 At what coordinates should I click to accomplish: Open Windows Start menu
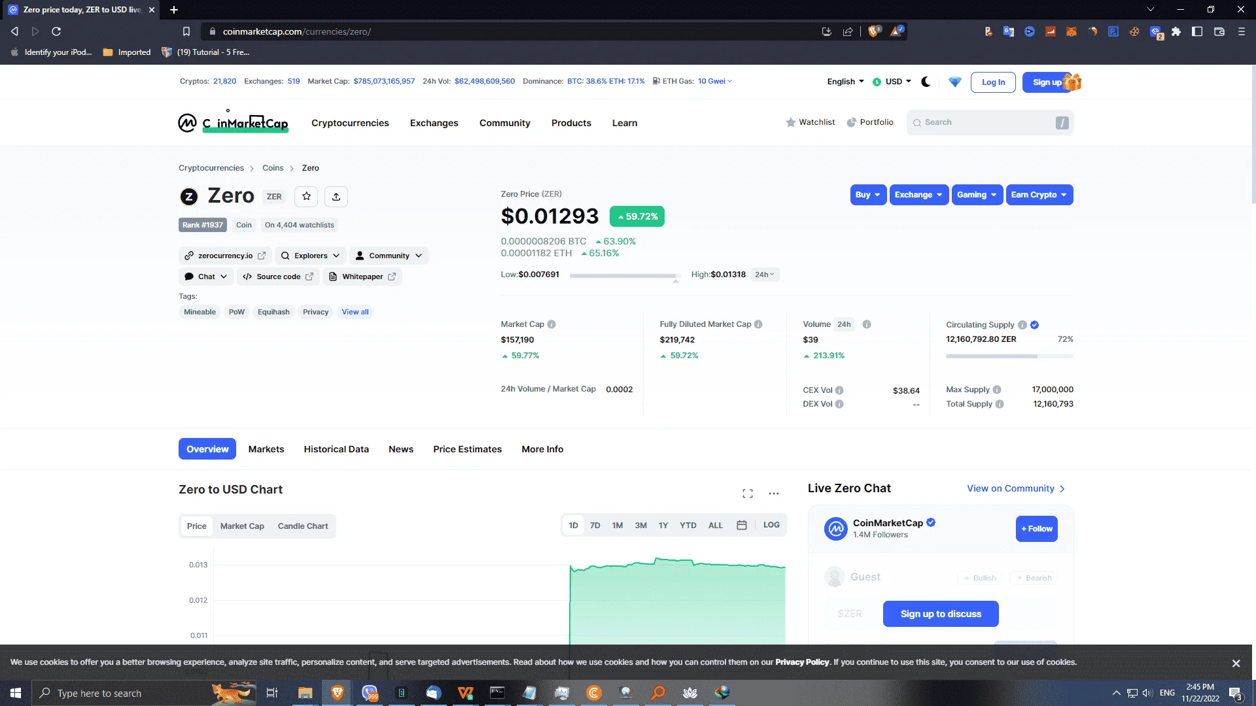pyautogui.click(x=16, y=693)
